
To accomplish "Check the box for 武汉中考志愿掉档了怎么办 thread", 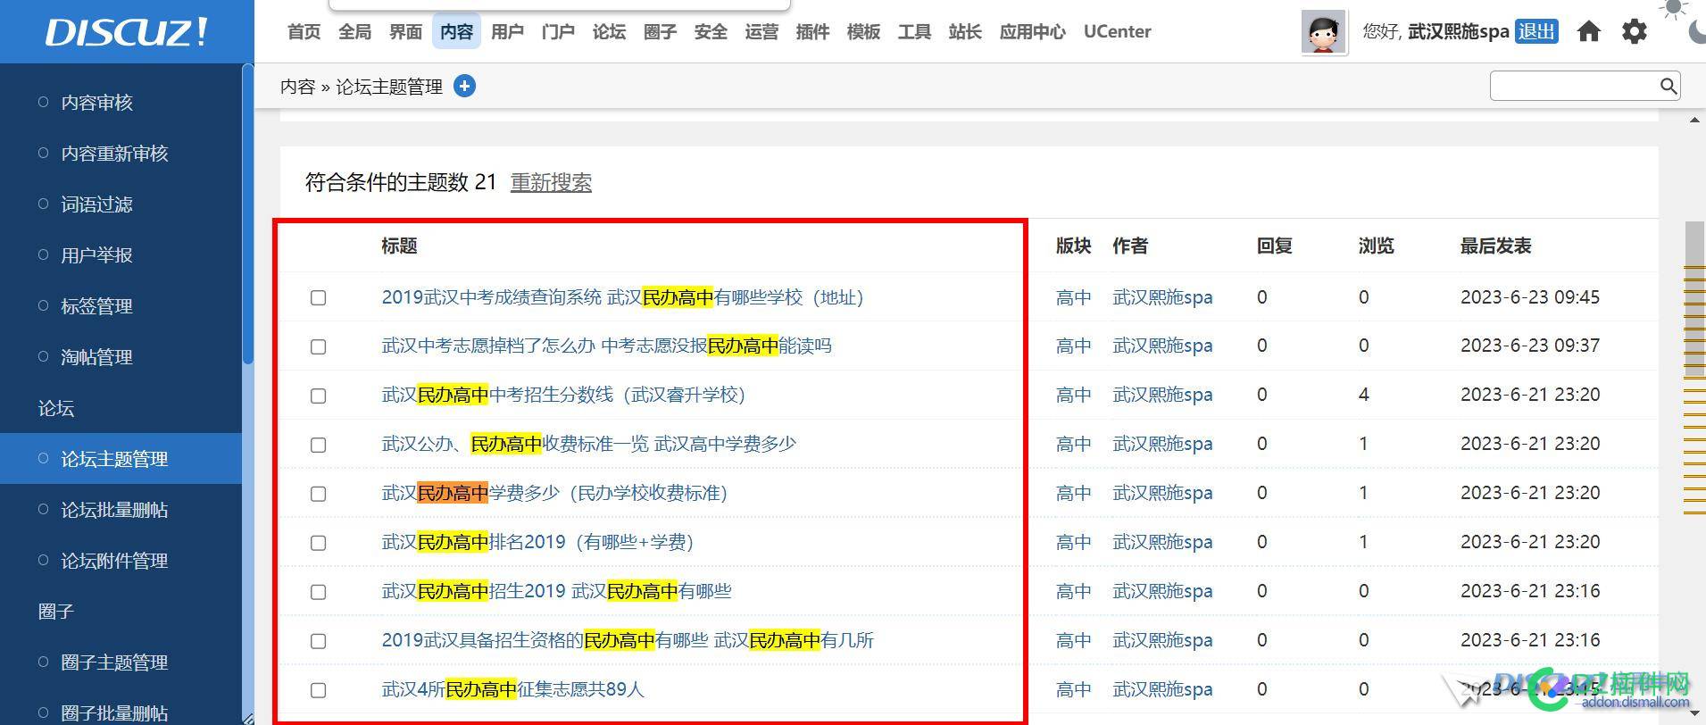I will (318, 346).
